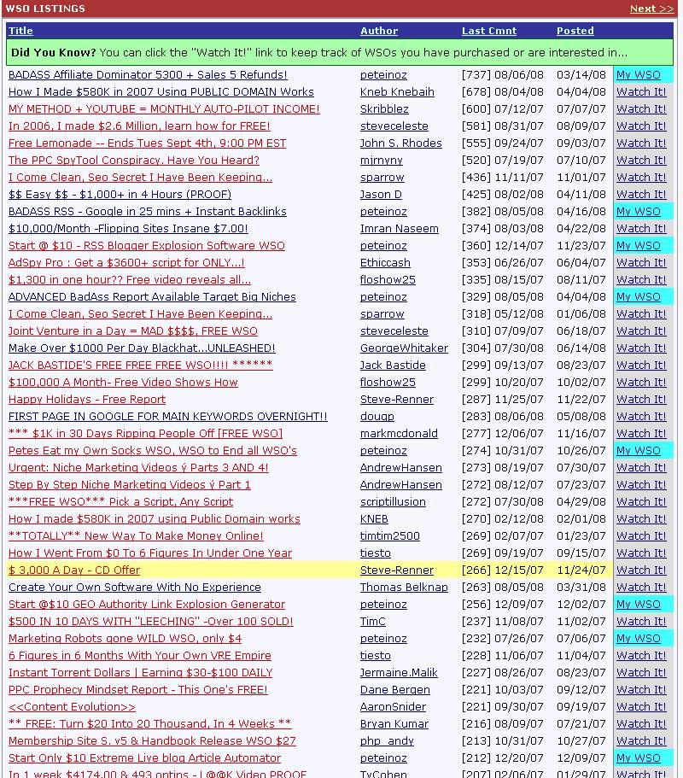Open 'Happy Holidays - Free Report' thread
Viewport: 683px width, 778px height.
tap(87, 400)
